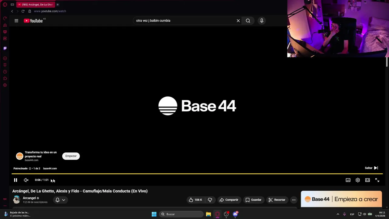The width and height of the screenshot is (389, 219).
Task: Like the video with 106 K
Action: [195, 200]
